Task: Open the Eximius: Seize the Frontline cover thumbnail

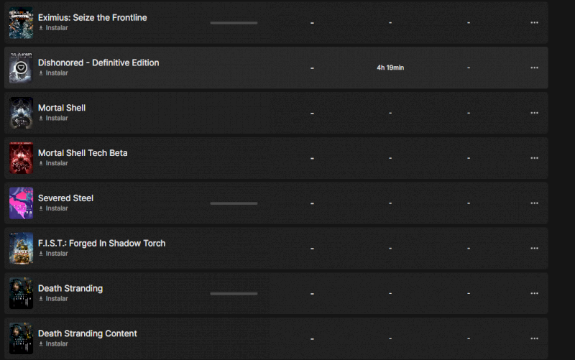Action: [x=21, y=22]
